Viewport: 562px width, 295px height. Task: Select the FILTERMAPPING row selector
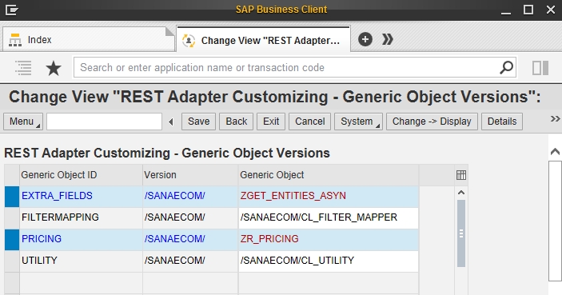point(12,218)
